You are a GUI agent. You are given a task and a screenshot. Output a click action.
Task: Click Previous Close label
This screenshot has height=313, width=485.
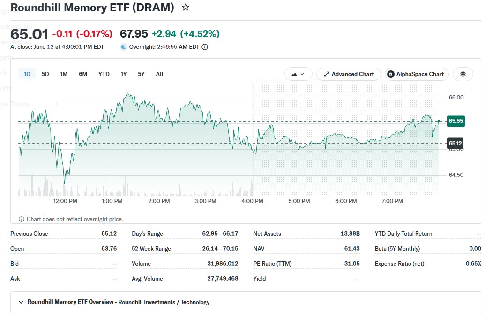click(29, 234)
